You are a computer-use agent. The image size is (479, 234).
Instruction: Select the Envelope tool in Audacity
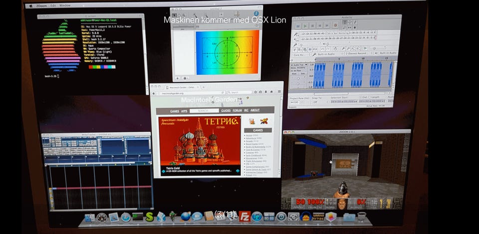coord(349,22)
